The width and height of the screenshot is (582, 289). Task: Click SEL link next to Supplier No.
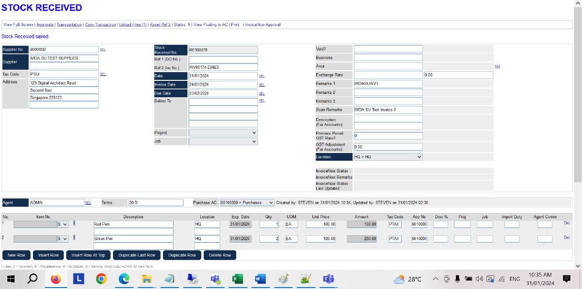click(103, 49)
